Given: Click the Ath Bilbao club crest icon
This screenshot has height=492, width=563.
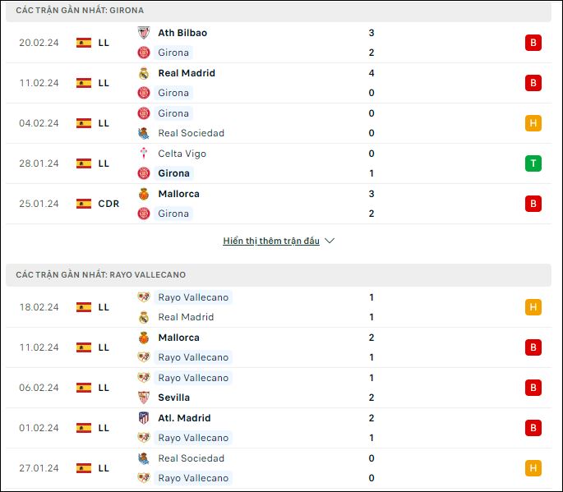Looking at the screenshot, I should pos(144,33).
